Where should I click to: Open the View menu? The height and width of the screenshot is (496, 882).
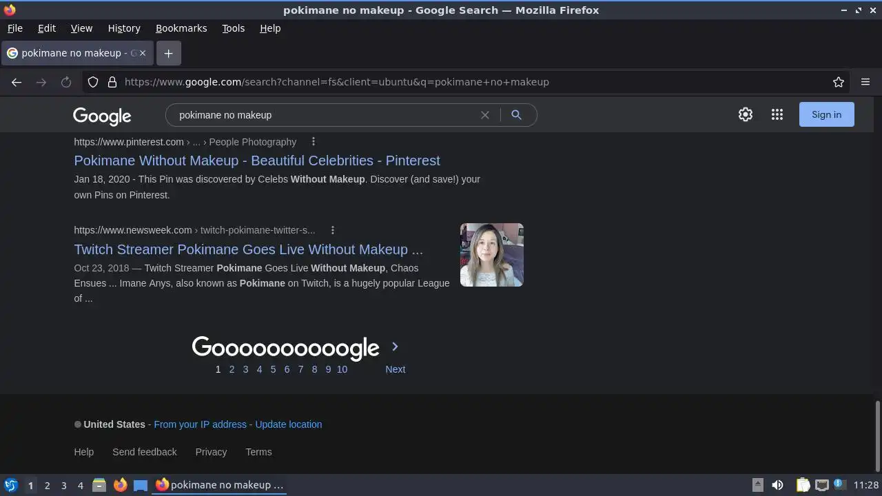pyautogui.click(x=81, y=28)
